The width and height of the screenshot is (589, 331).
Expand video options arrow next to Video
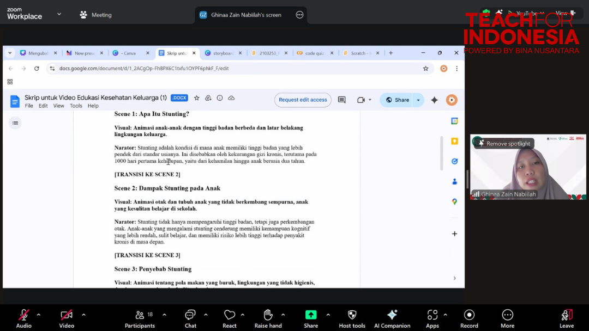(83, 315)
